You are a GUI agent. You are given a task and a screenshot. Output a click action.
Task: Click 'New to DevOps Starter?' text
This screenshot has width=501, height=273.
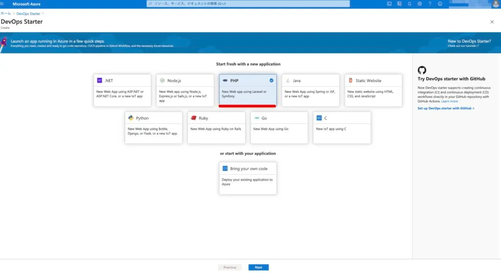(469, 41)
